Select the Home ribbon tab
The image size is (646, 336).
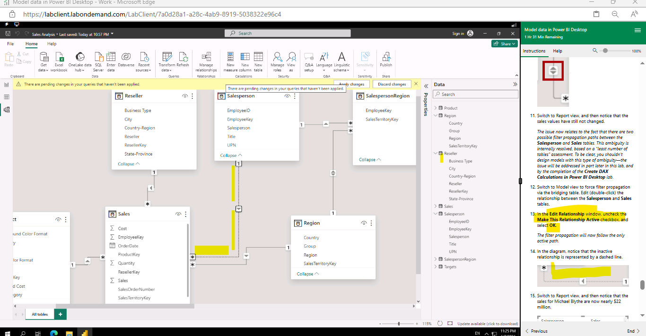coord(32,44)
